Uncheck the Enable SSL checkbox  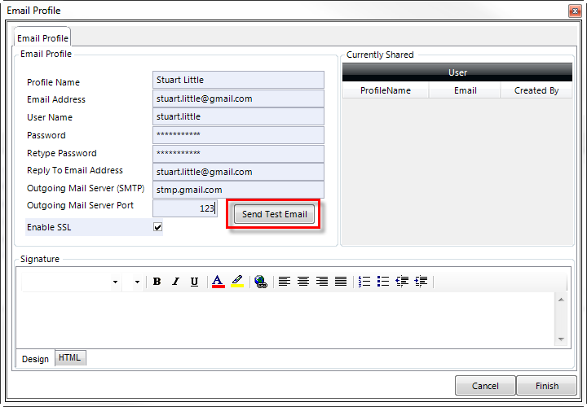157,227
